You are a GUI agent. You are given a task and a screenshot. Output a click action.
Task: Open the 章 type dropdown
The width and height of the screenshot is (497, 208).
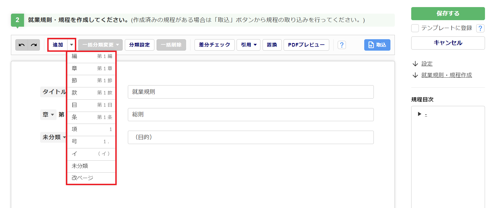click(48, 115)
